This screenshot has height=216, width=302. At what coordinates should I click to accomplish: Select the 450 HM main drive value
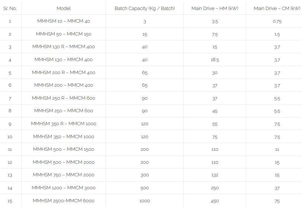215,201
